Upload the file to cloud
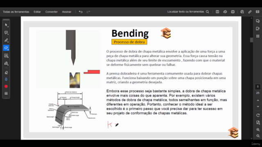 point(225,12)
